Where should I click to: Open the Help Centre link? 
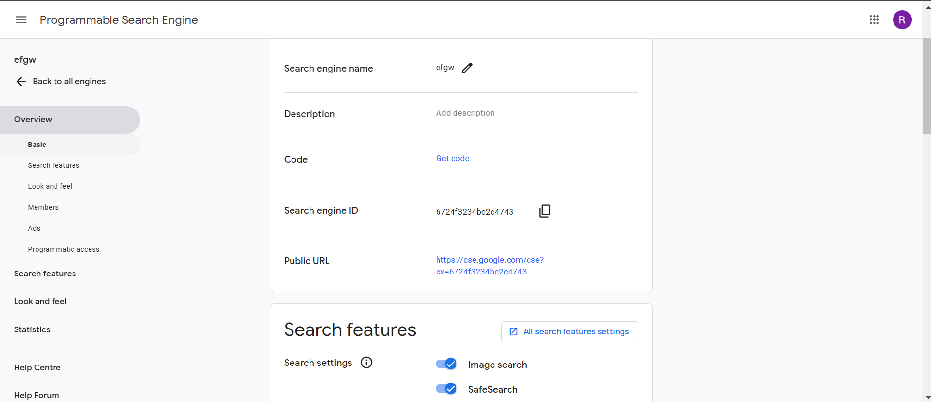coord(37,367)
